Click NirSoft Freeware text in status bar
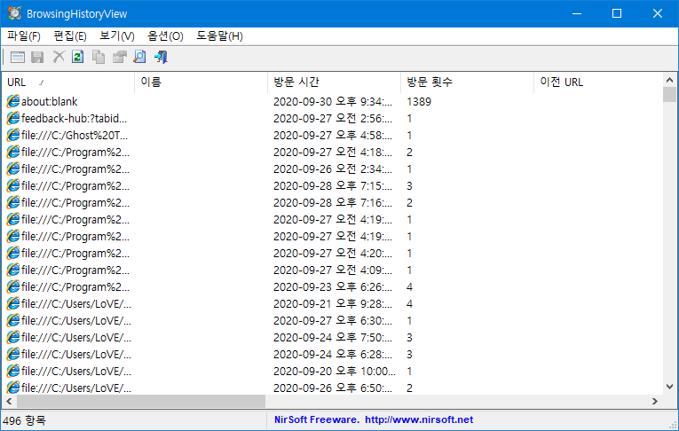Viewport: 679px width, 431px height. point(317,419)
